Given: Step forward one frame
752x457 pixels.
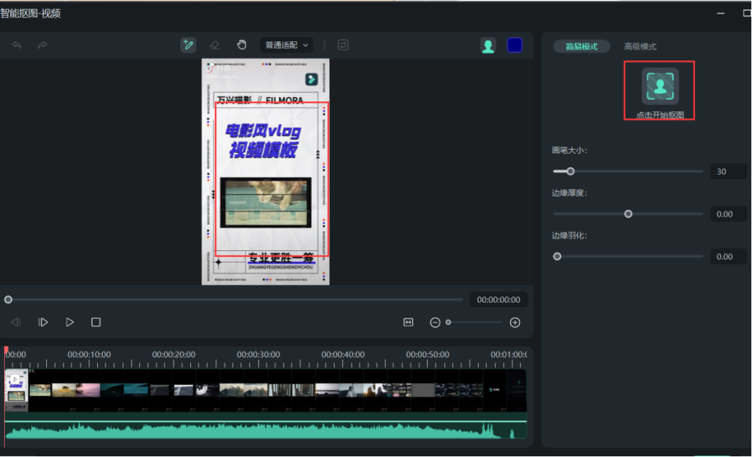Looking at the screenshot, I should coord(43,322).
